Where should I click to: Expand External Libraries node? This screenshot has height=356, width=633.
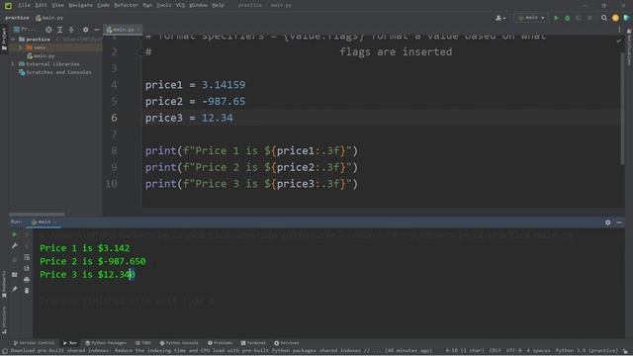13,64
